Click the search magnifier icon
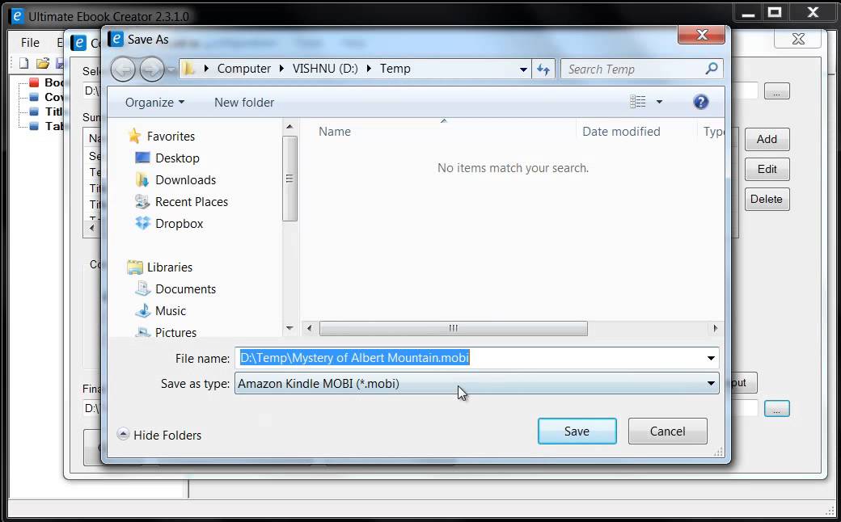This screenshot has width=841, height=522. click(712, 69)
